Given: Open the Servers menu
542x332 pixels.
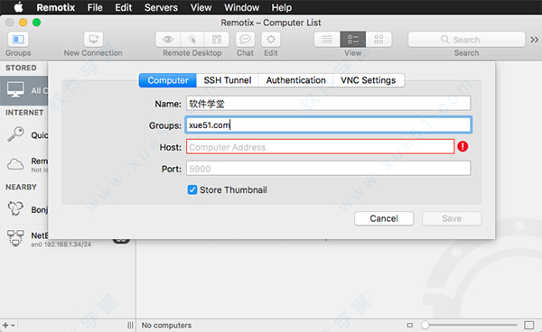Looking at the screenshot, I should coord(161,7).
